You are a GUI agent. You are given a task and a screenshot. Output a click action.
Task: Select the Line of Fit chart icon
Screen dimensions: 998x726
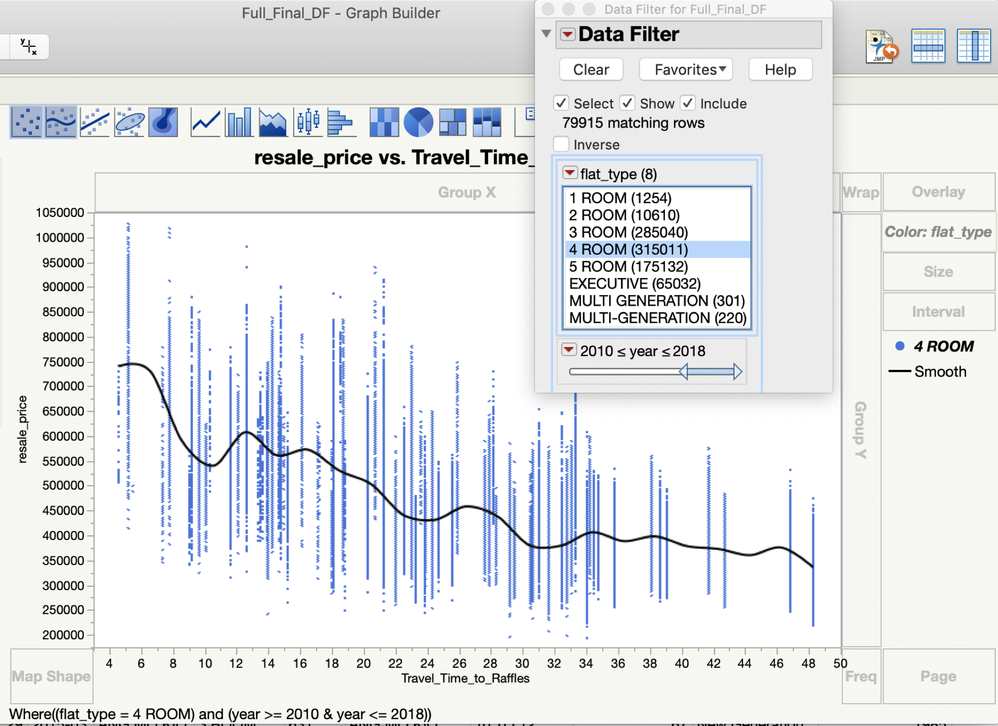click(x=95, y=122)
